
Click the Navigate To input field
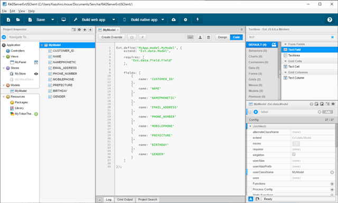click(51, 37)
